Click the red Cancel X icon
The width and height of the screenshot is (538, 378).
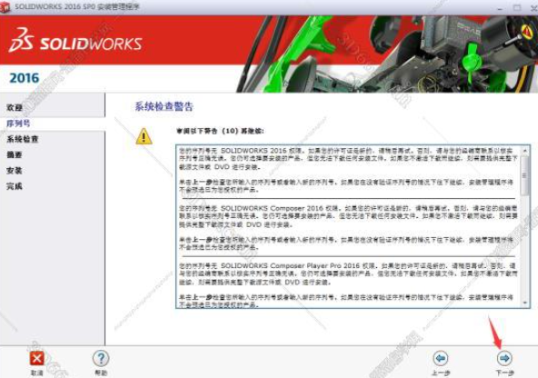(x=36, y=359)
